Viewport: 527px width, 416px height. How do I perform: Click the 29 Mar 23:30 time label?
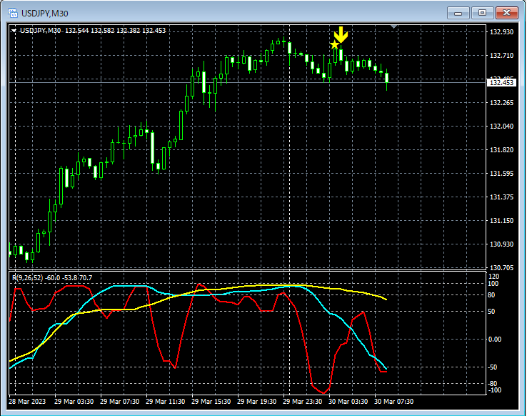[303, 401]
